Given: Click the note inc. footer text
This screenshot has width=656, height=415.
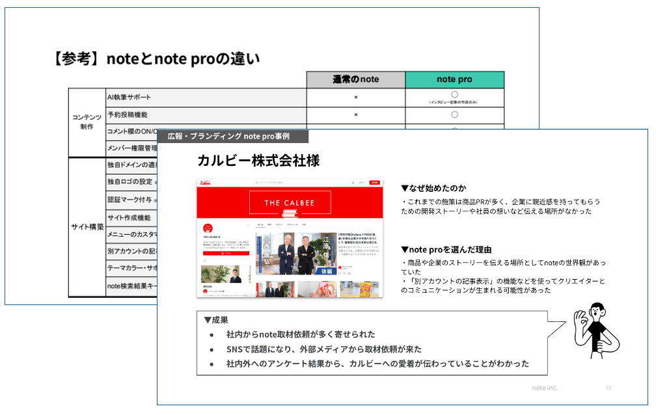Looking at the screenshot, I should pos(545,388).
